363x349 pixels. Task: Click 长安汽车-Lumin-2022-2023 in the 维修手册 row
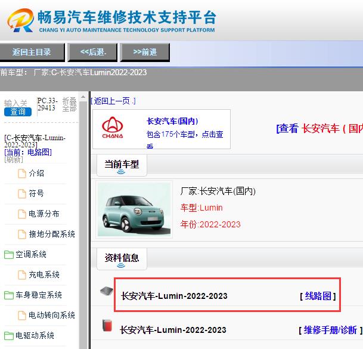pos(173,330)
